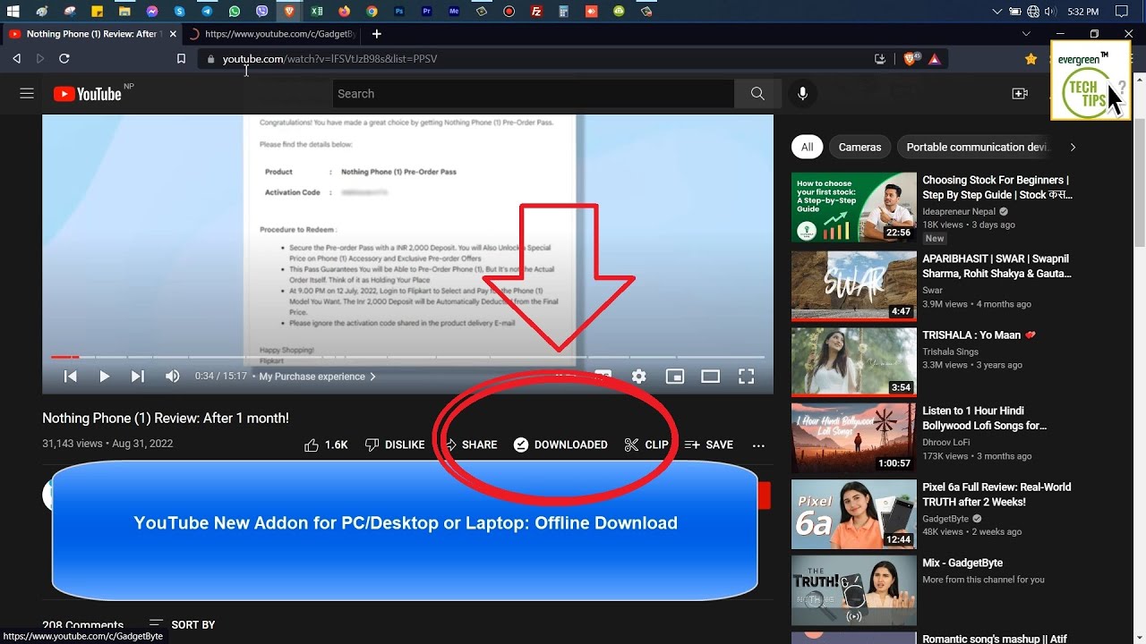
Task: Open Telegram from the taskbar
Action: click(207, 12)
